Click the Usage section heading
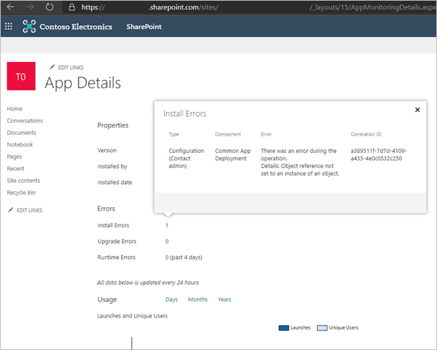This screenshot has width=437, height=350. 107,299
